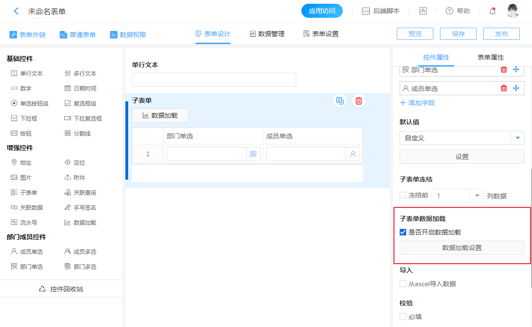Check 从excel导入数据 option
532x327 pixels.
(403, 284)
